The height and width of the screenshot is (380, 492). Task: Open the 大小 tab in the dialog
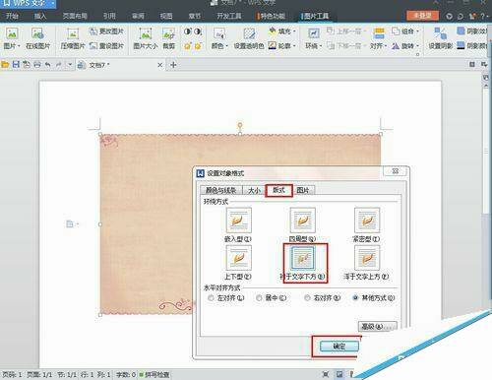click(254, 190)
